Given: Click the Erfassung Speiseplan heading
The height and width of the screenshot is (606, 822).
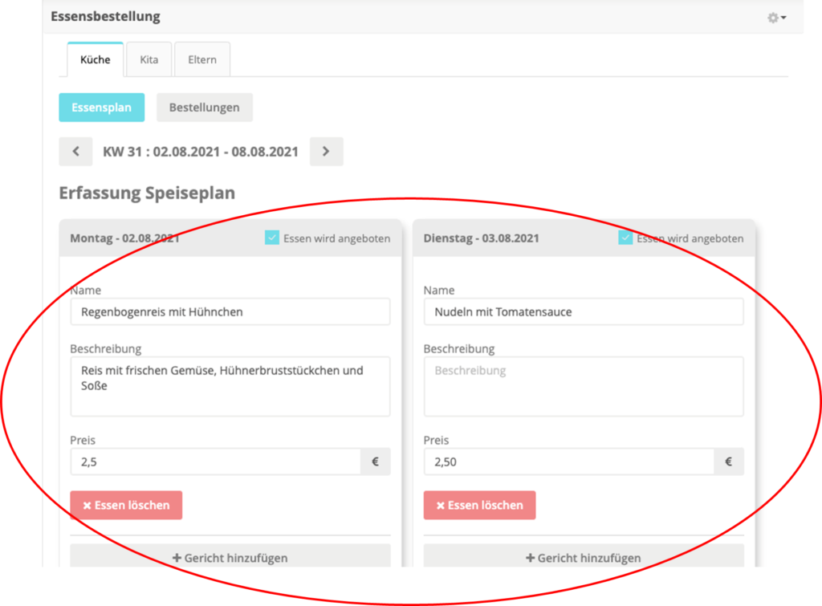Looking at the screenshot, I should 147,193.
